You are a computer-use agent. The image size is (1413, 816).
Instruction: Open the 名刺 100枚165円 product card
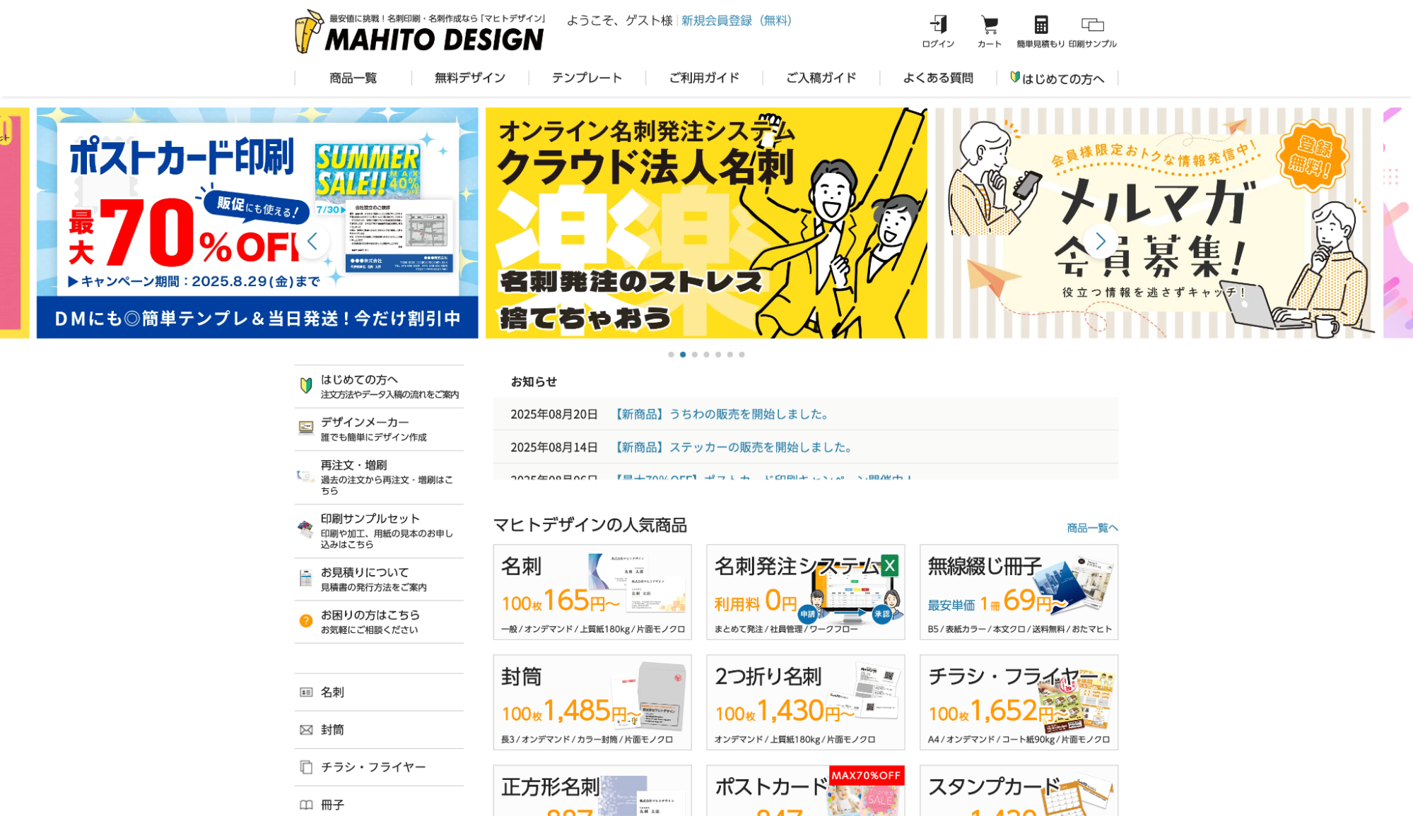592,592
